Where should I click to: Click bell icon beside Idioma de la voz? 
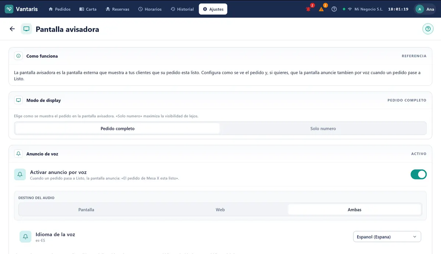(x=25, y=237)
